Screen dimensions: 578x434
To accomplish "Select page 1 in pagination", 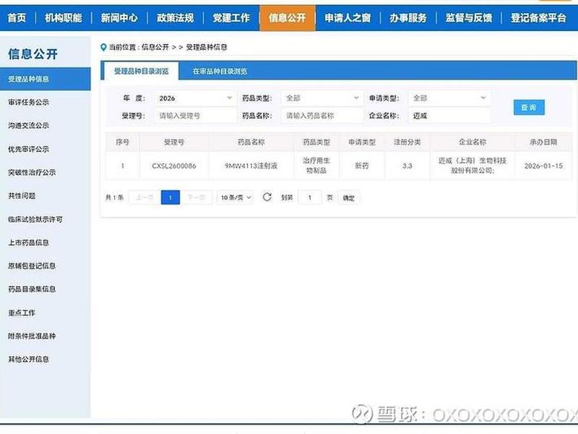I will pos(171,197).
